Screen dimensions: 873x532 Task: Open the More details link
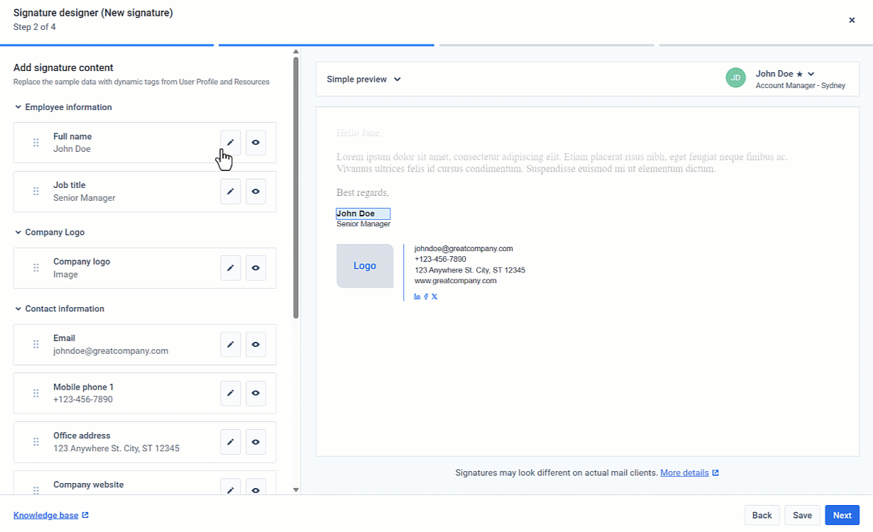[x=684, y=472]
